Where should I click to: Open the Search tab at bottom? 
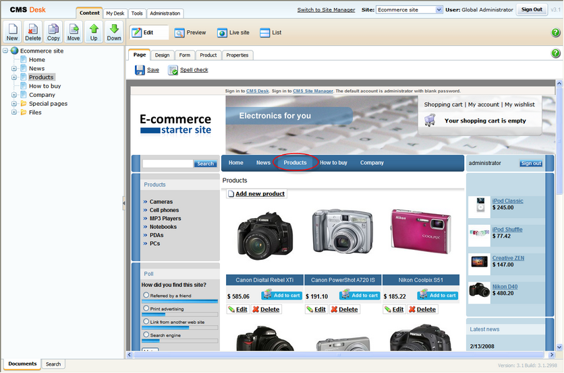point(53,364)
